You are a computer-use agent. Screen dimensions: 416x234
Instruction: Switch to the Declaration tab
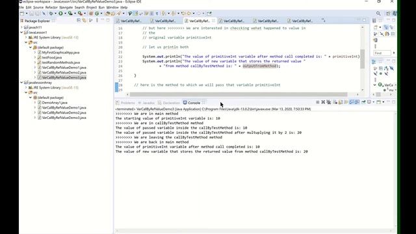pos(169,103)
